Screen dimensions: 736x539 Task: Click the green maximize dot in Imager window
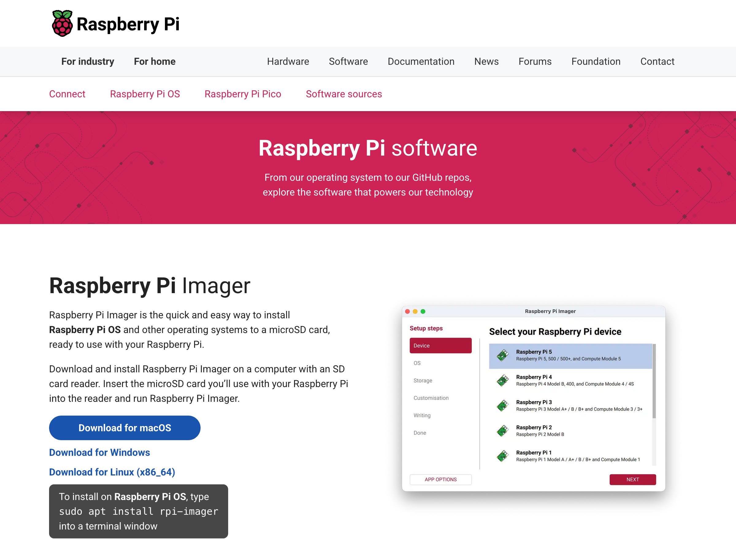click(423, 311)
